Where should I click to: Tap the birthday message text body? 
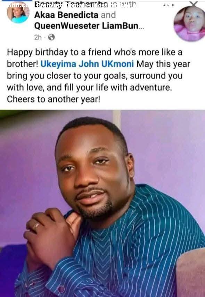click(x=99, y=76)
